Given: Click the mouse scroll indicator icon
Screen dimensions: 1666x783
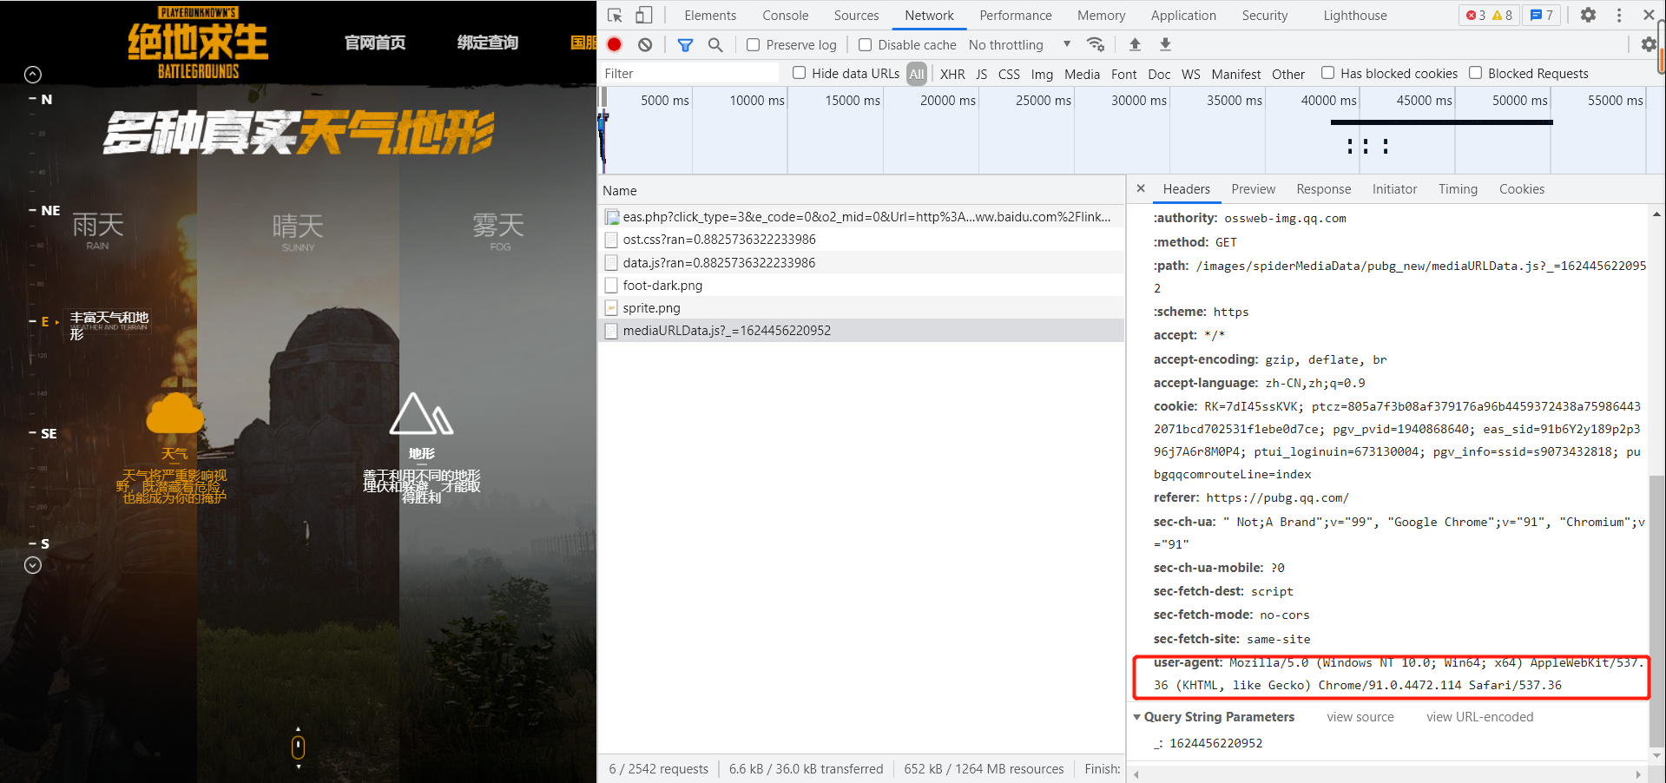Looking at the screenshot, I should [x=298, y=747].
